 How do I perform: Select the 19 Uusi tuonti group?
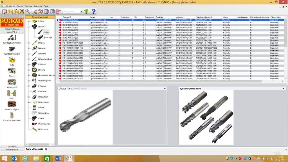(x=43, y=129)
